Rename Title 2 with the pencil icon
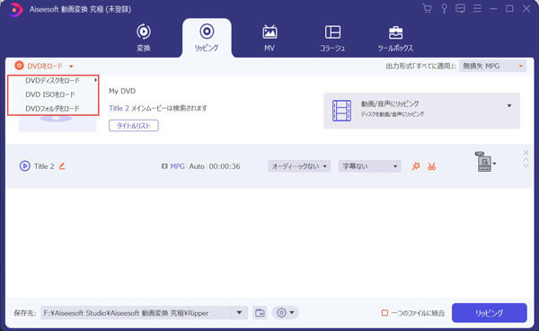539x331 pixels. (62, 166)
